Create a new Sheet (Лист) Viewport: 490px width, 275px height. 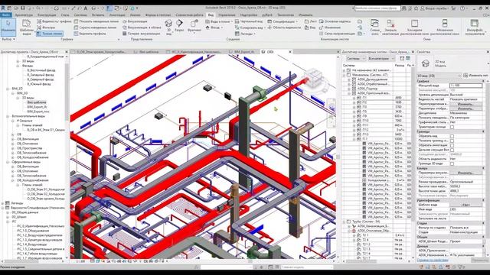coord(311,21)
